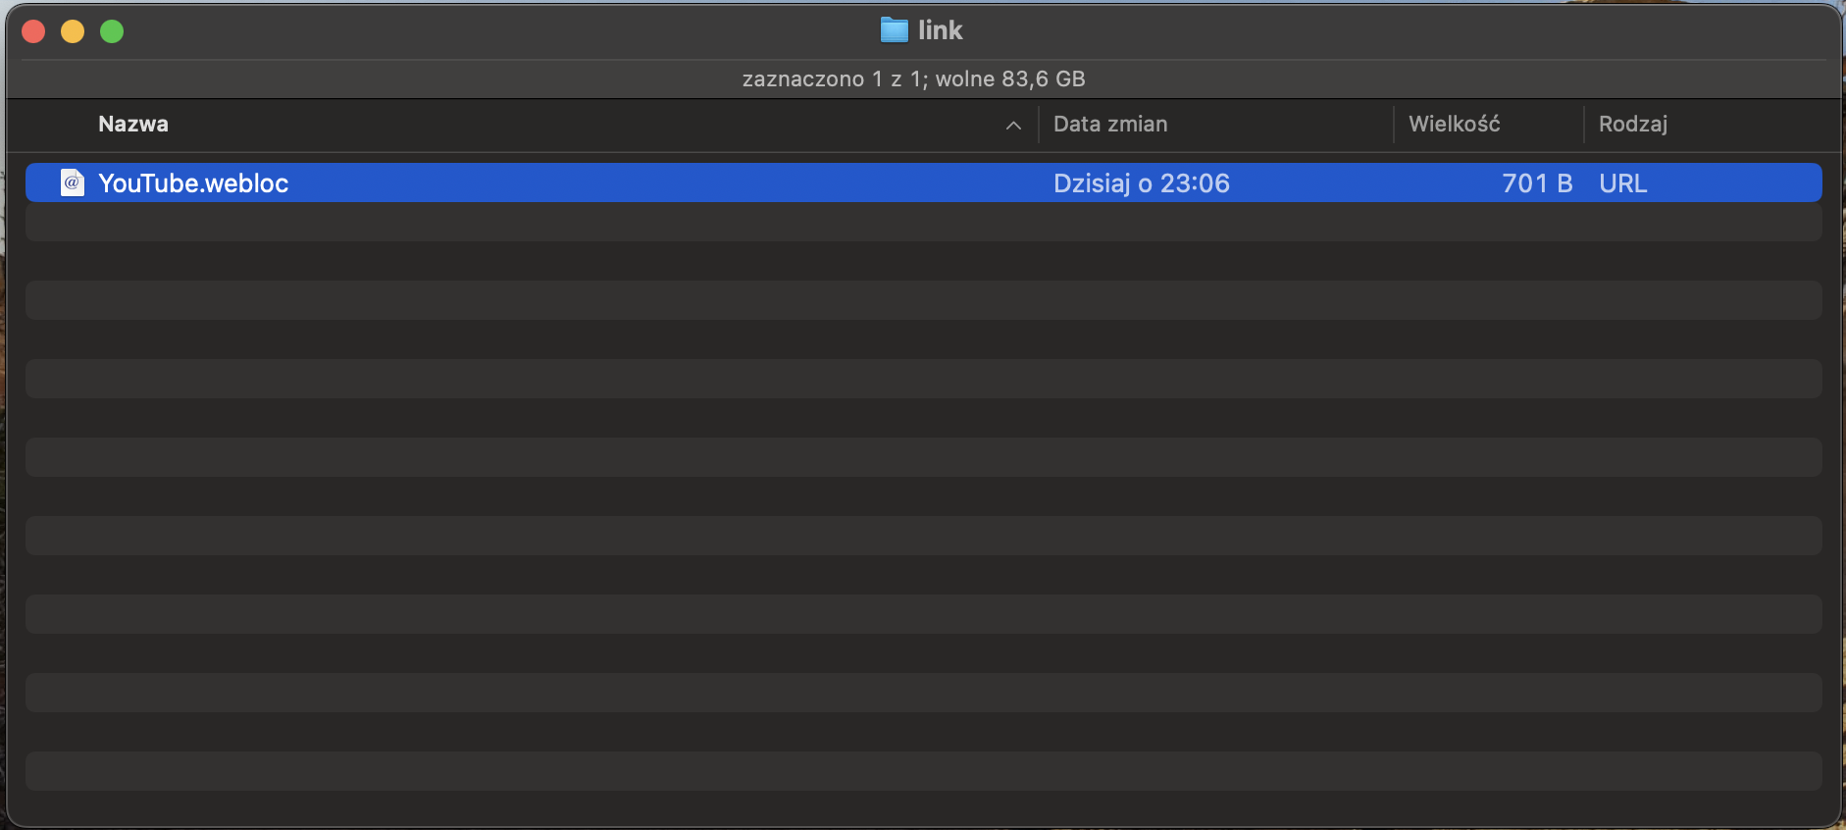Image resolution: width=1846 pixels, height=830 pixels.
Task: Click the date cell Dzisiaj o 23:06
Action: pyautogui.click(x=1142, y=183)
